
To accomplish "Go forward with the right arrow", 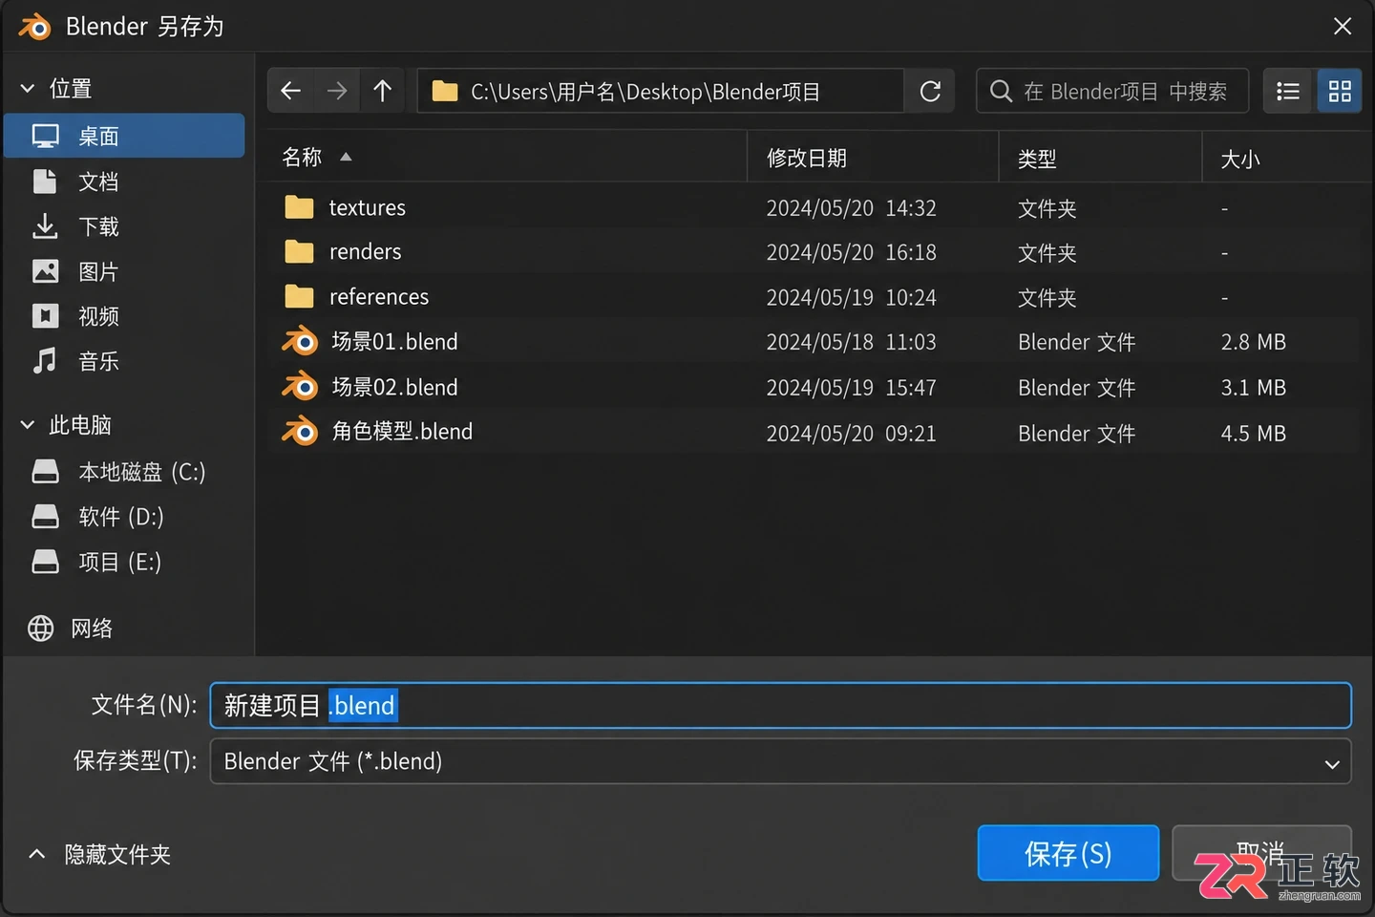I will click(x=336, y=91).
